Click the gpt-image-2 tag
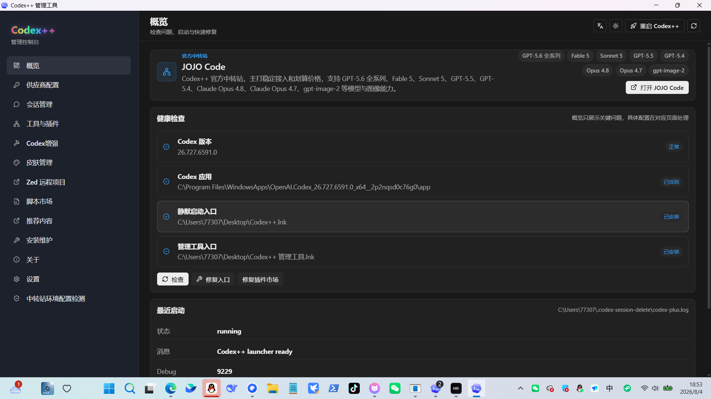The width and height of the screenshot is (711, 399). (669, 71)
